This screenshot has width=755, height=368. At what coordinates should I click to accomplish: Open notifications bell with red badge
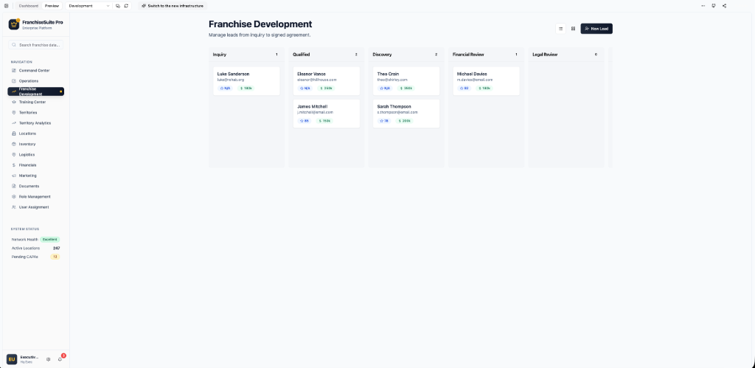60,359
